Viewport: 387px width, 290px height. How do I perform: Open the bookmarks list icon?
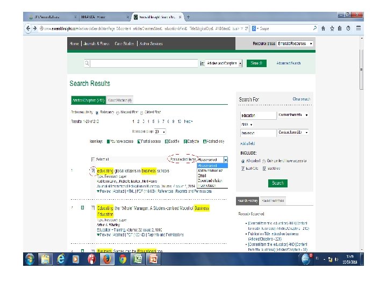point(340,28)
